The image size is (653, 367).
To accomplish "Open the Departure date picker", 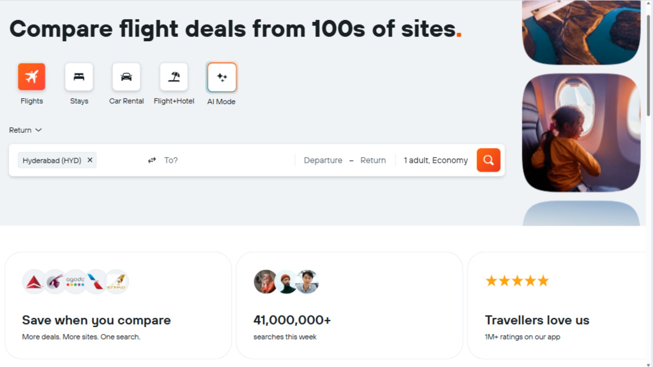I will (x=323, y=160).
